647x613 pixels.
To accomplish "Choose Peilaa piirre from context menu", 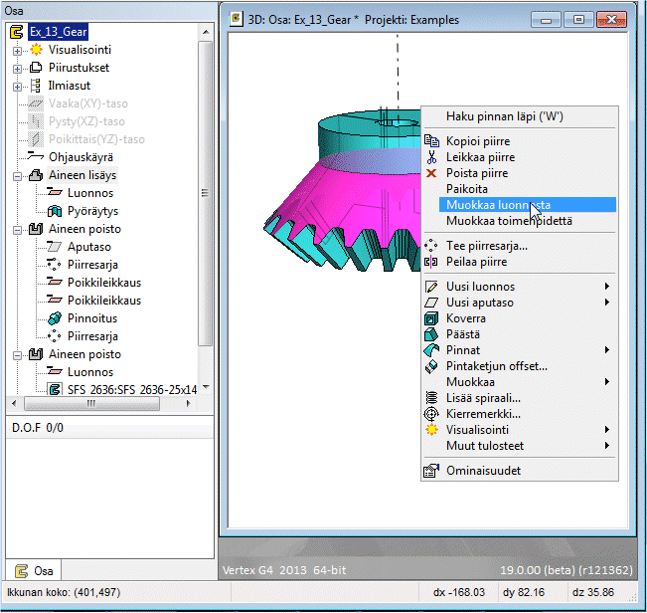I will [x=476, y=262].
